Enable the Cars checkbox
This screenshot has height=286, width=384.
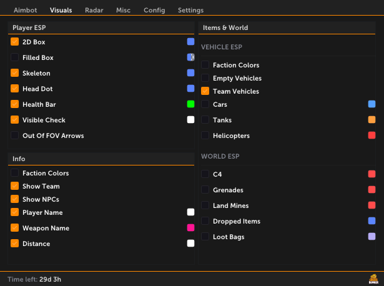pos(205,104)
